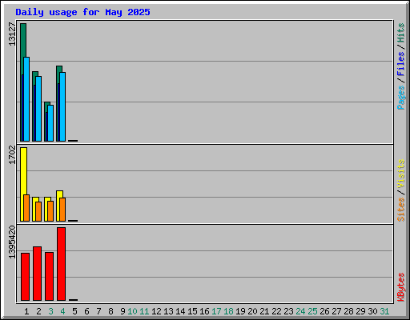
Task: Click day label 9 on x-axis
Action: (123, 311)
